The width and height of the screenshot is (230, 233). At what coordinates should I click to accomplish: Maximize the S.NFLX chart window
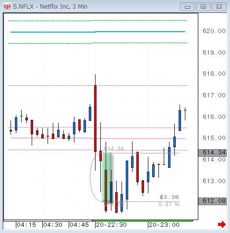click(x=203, y=7)
